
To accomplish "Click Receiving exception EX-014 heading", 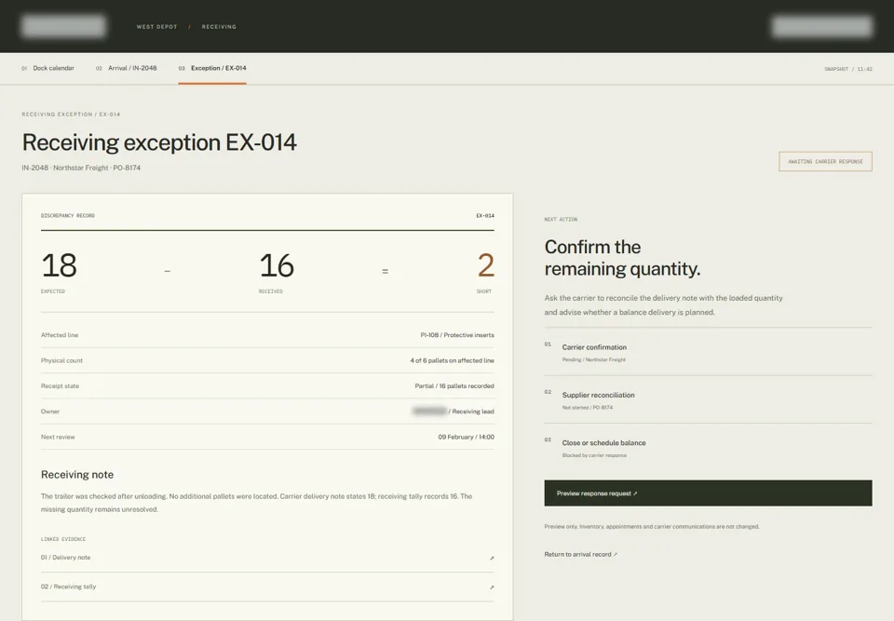I will (159, 142).
